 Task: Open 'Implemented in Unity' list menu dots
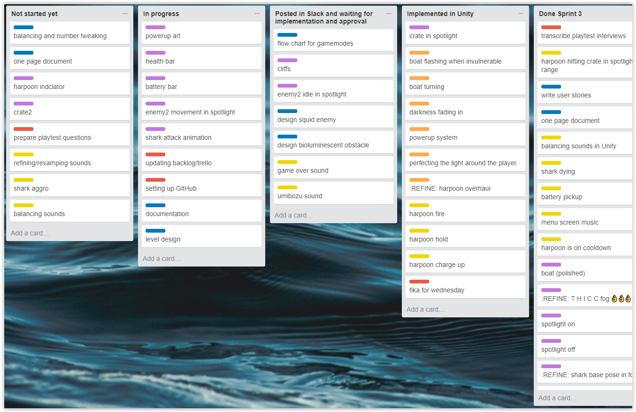click(521, 14)
